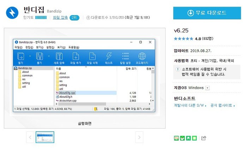Image resolution: width=246 pixels, height=150 pixels.
Task: Click the 파일 삭제 delete file icon
Action: coord(92,56)
